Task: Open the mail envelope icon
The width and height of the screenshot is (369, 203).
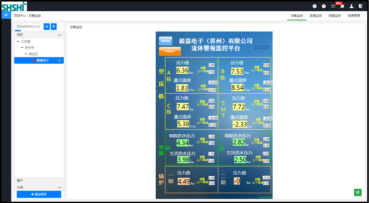Action: 333,6
